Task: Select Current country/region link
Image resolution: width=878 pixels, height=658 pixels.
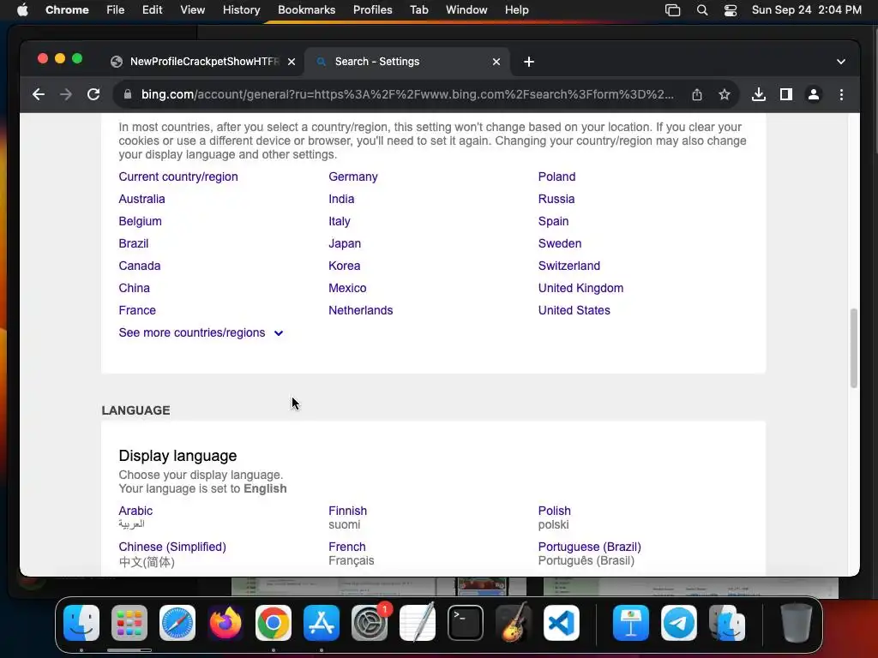Action: (x=178, y=176)
